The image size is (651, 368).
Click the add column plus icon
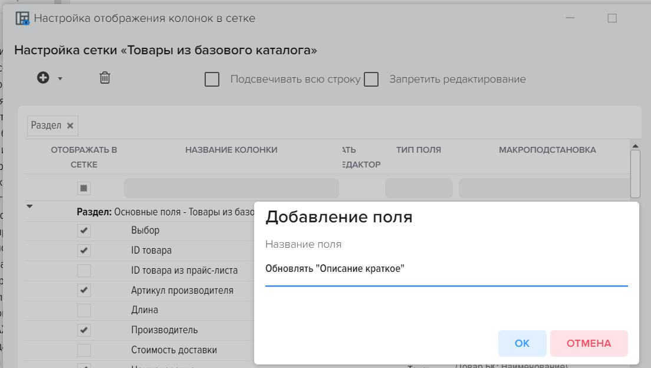(43, 78)
